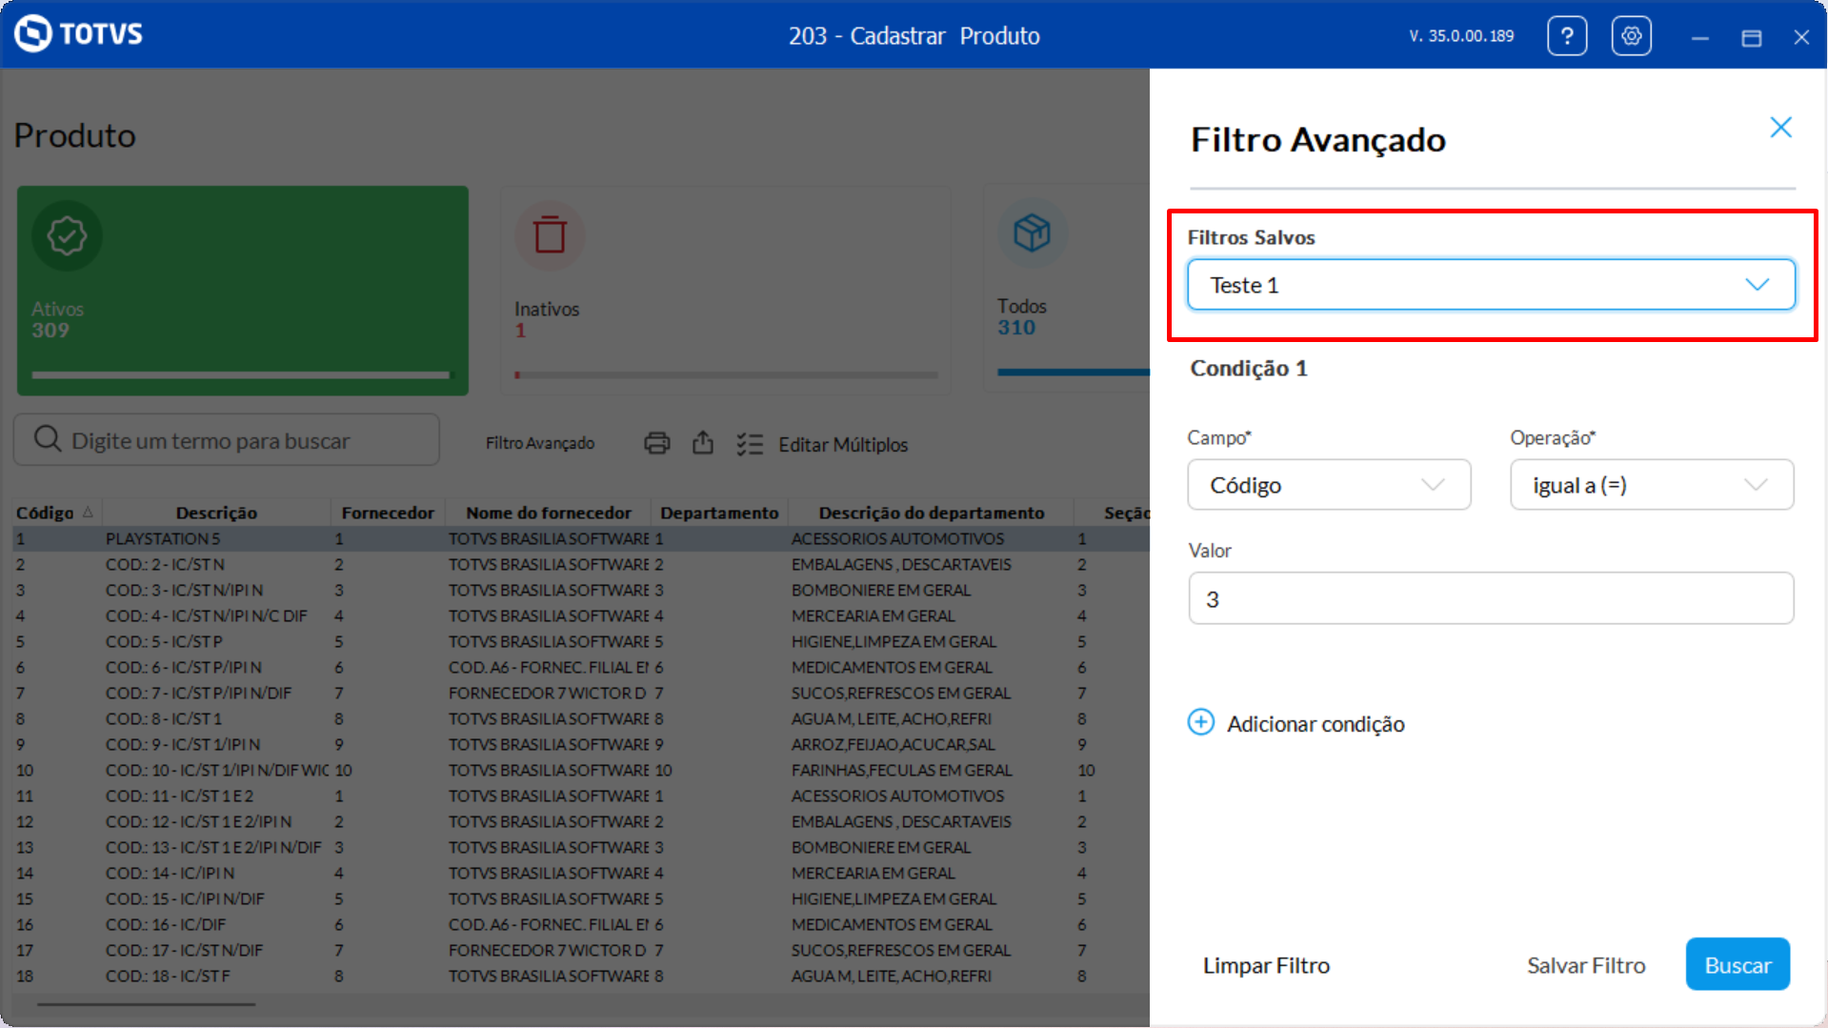Click Editar Múltiplos label
Screen dimensions: 1828x1028
[x=843, y=445]
